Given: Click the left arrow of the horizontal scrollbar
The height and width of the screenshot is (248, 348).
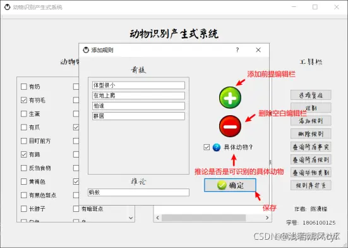Looking at the screenshot, I should coord(157,218).
